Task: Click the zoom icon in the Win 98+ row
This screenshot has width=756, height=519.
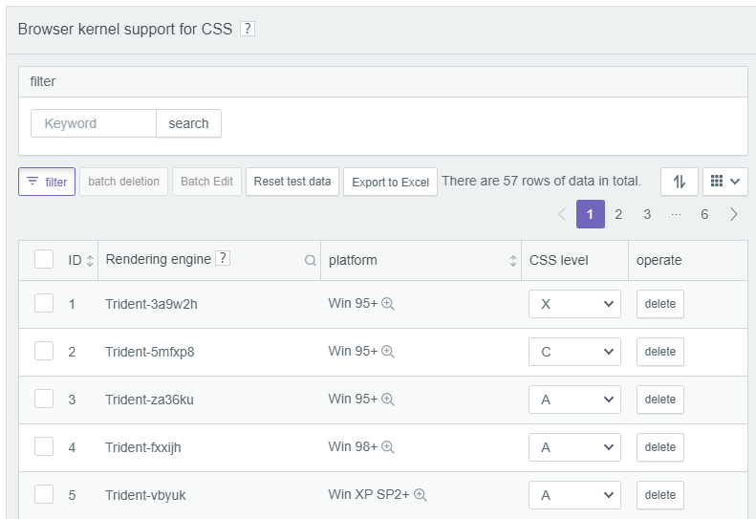Action: (x=388, y=447)
